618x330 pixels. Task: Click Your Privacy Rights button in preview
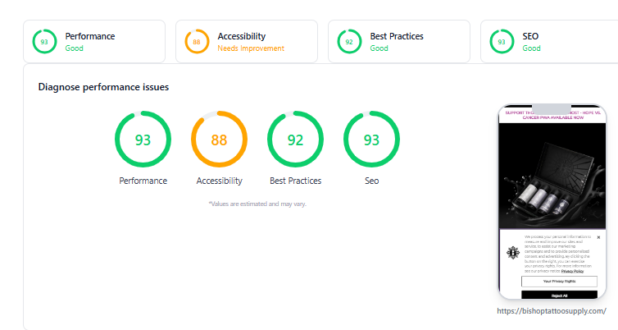click(x=559, y=282)
